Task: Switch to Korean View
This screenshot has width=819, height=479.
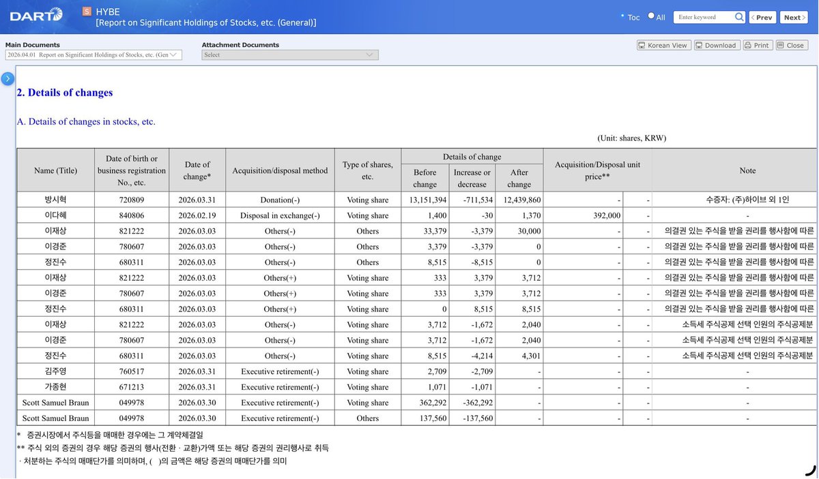Action: click(x=663, y=45)
